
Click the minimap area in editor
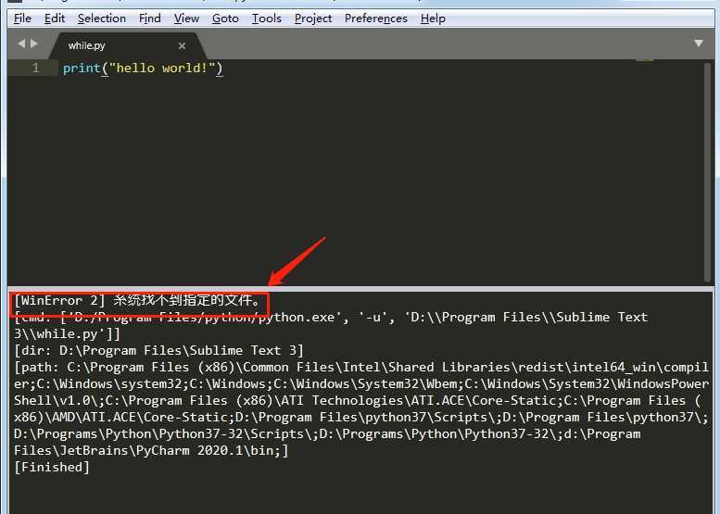click(644, 60)
